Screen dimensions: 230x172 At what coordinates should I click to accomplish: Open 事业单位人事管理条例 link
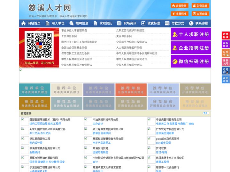[x=74, y=31]
